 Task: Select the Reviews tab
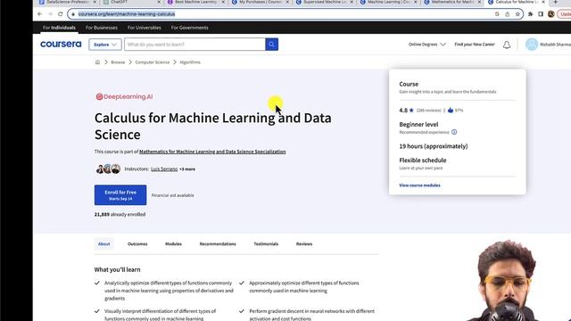click(304, 243)
